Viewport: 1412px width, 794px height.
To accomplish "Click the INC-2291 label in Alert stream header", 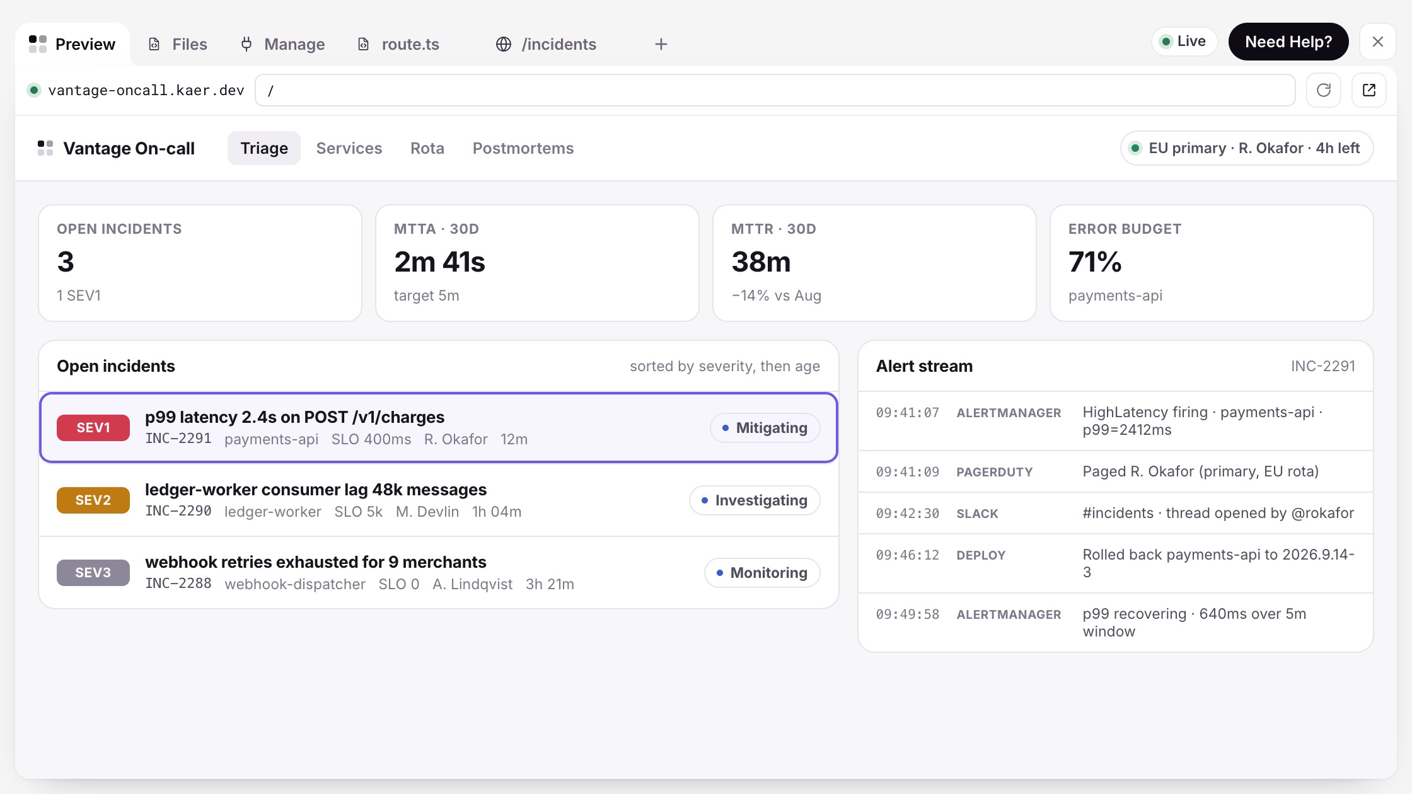I will 1323,366.
